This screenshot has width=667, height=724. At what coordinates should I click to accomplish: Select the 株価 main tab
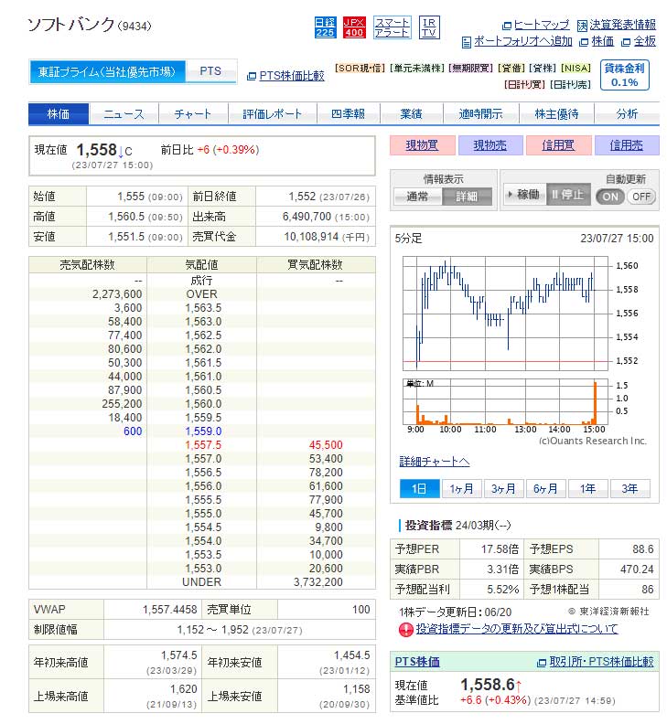(x=59, y=113)
